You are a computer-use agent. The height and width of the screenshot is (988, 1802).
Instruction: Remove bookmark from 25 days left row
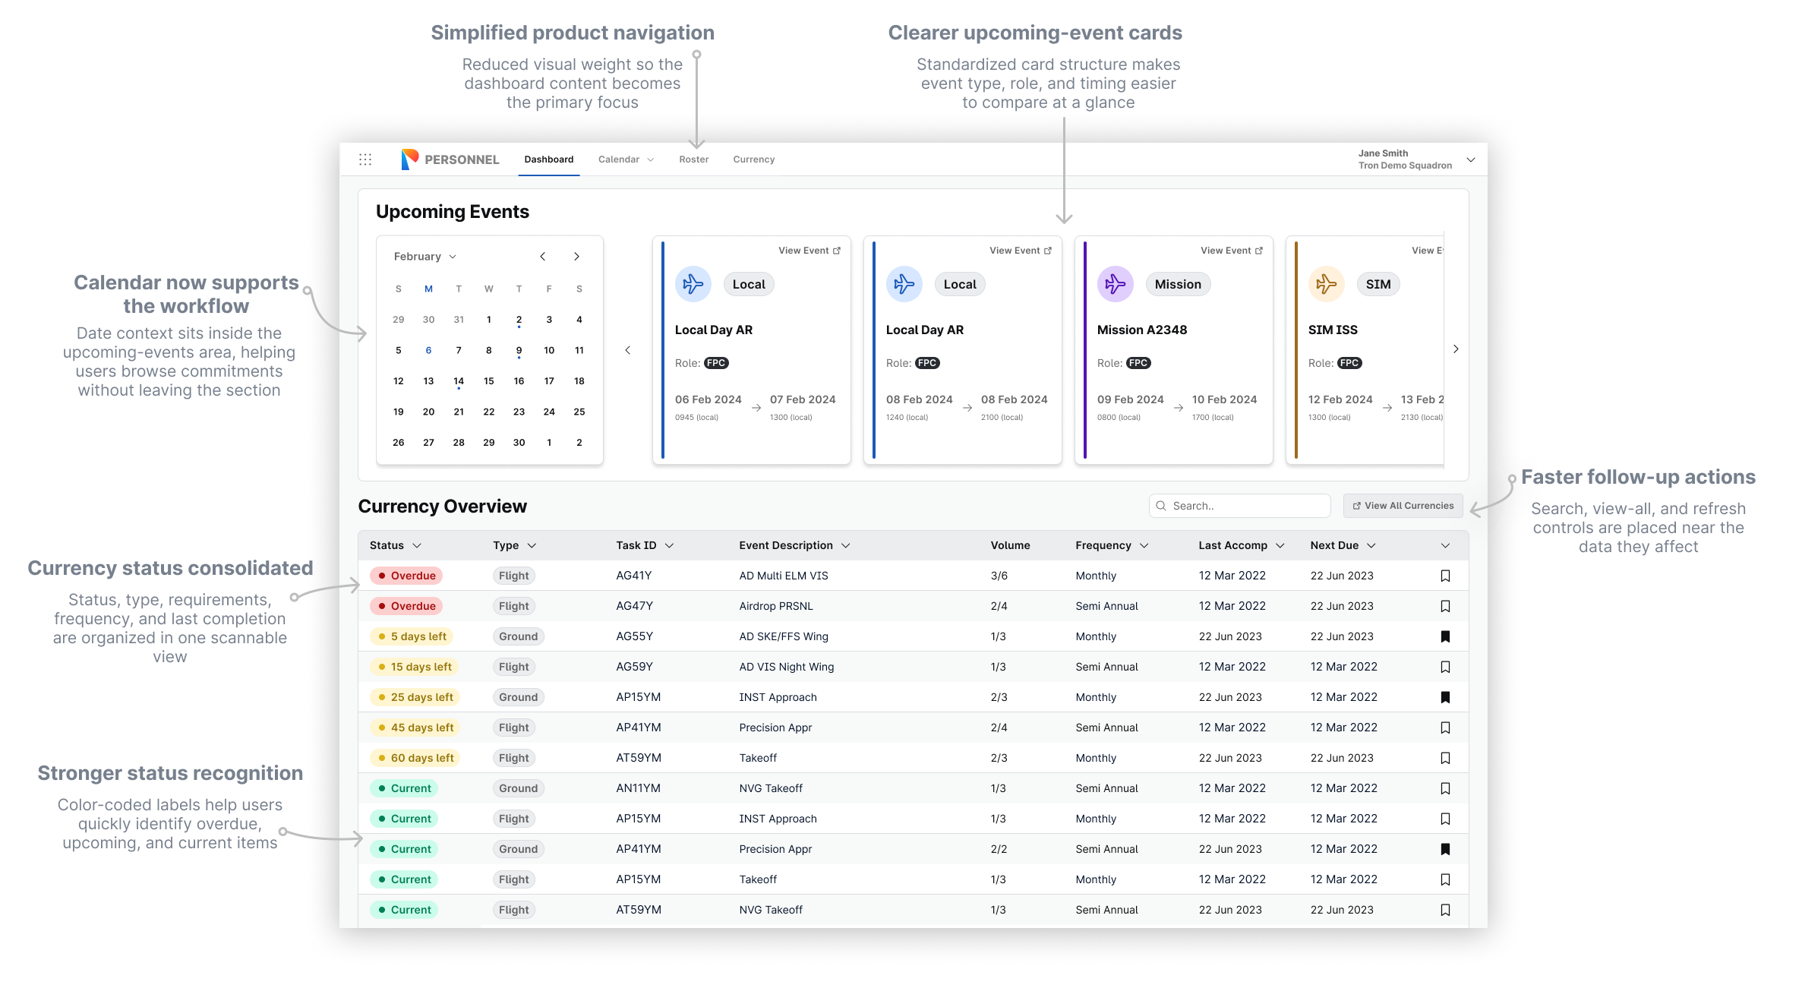point(1445,697)
